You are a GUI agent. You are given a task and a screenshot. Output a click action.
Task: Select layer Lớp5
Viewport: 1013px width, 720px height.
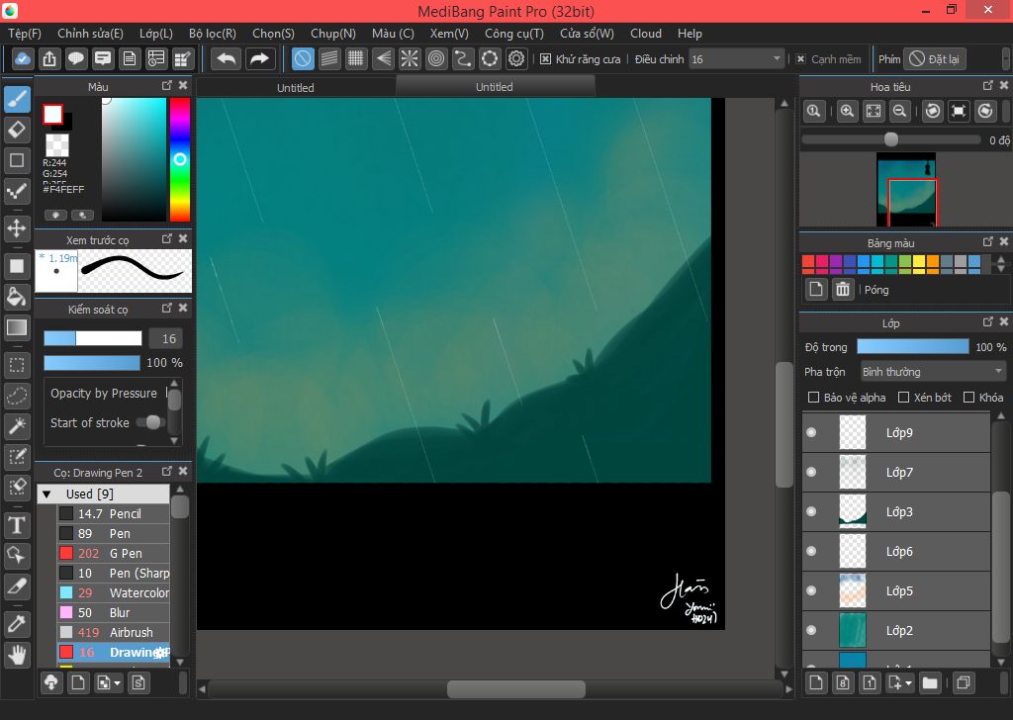(896, 590)
